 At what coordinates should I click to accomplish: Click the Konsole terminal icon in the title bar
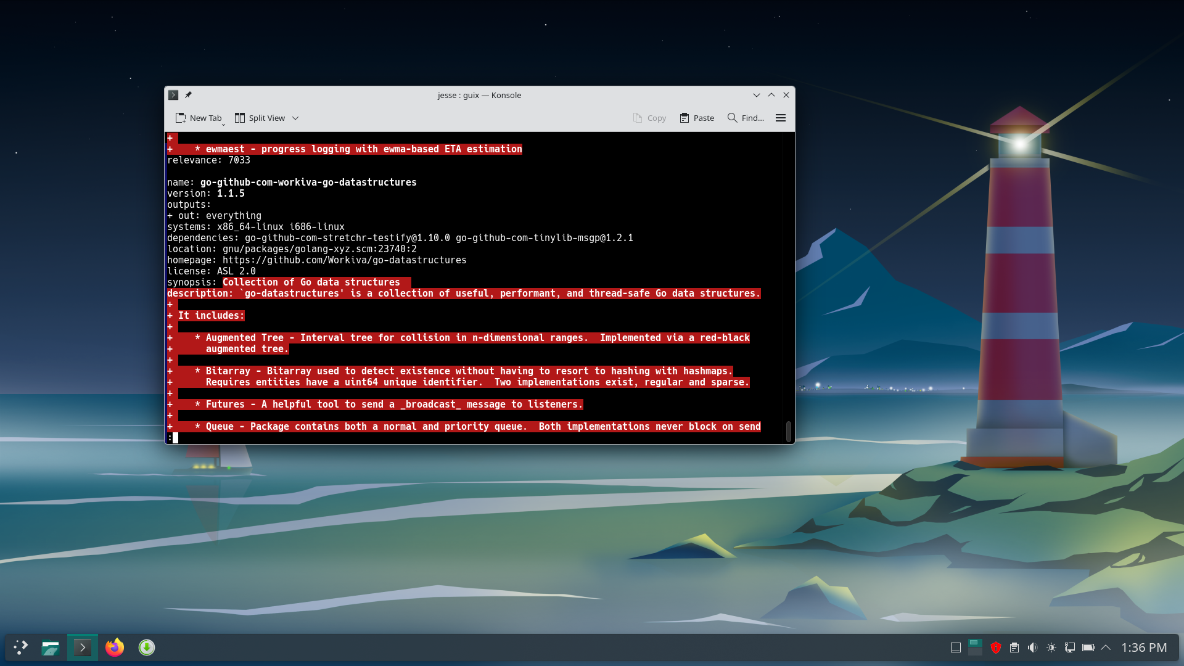click(x=173, y=95)
